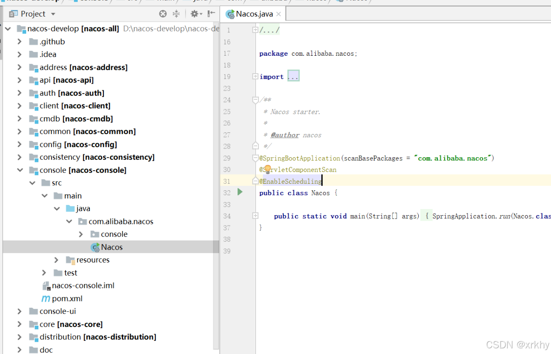Select the console package folder icon
This screenshot has width=551, height=354.
tap(95, 234)
